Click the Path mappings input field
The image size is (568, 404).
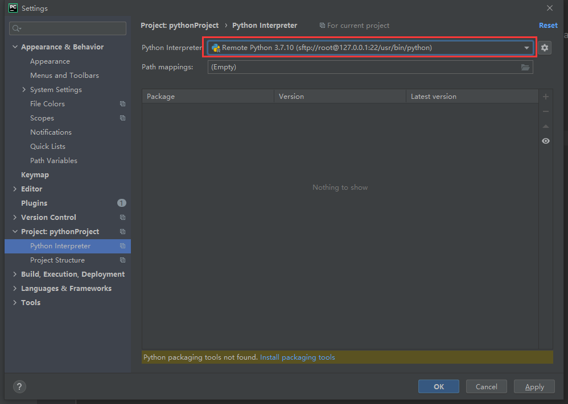[363, 67]
